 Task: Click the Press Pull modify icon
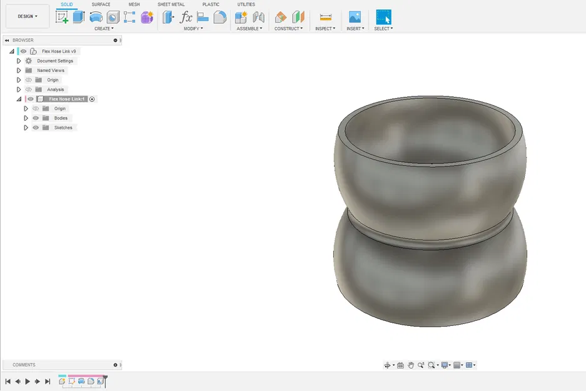click(168, 16)
